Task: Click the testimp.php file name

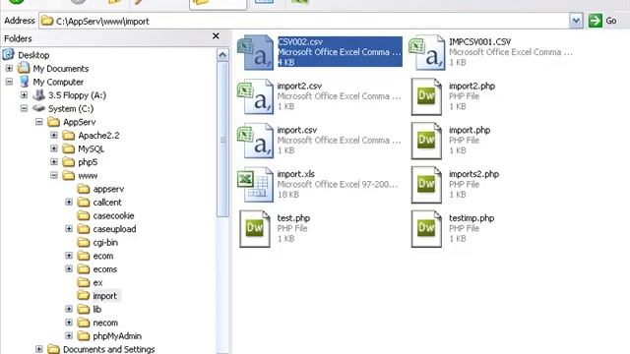Action: click(x=472, y=218)
